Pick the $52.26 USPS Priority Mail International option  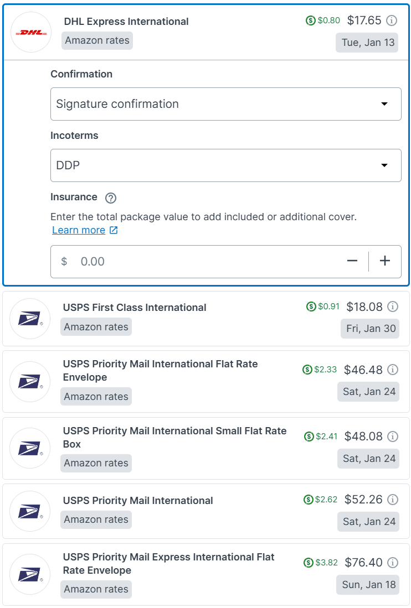pyautogui.click(x=138, y=501)
